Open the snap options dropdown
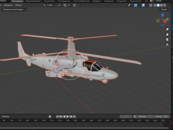 click(69, 5)
